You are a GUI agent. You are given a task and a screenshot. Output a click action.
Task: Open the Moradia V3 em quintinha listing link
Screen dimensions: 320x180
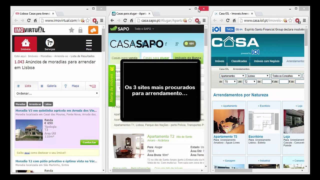(56, 110)
